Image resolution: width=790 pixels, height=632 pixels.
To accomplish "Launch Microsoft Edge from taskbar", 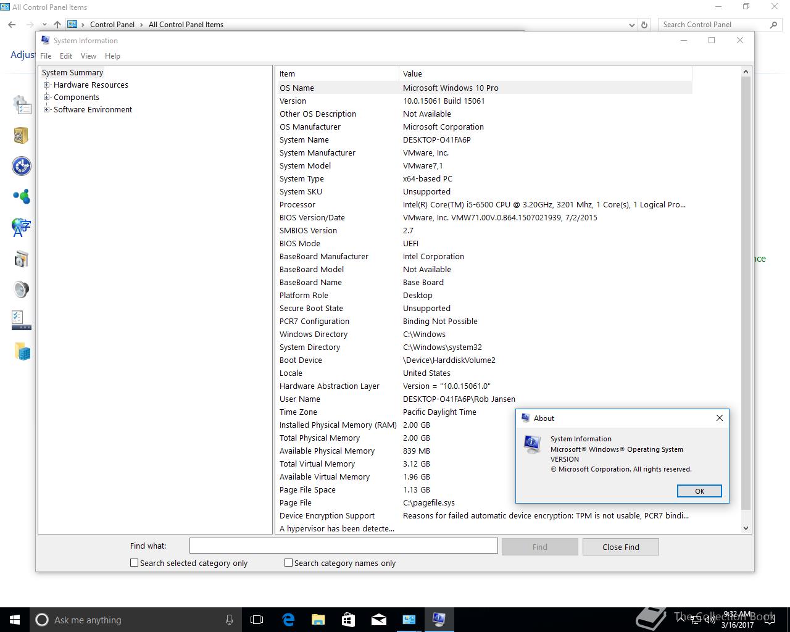I will [288, 620].
